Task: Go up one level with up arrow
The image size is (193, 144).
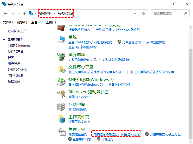Action: 24,13
